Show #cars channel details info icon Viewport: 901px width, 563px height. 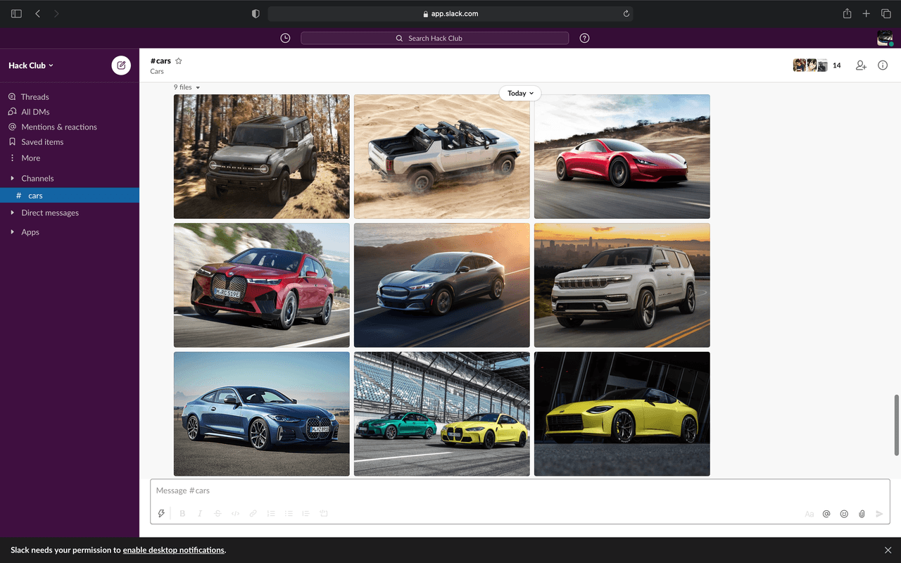[x=883, y=65]
